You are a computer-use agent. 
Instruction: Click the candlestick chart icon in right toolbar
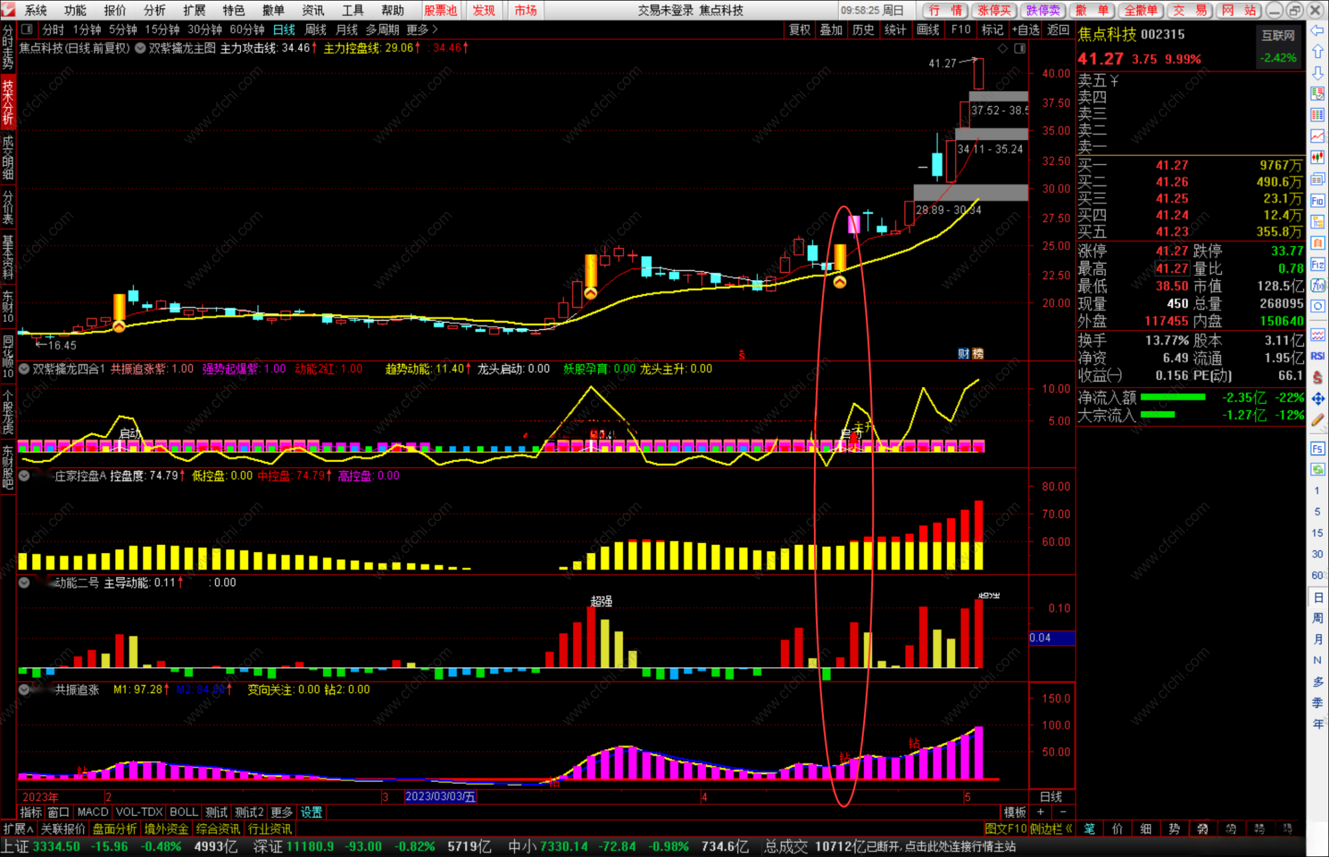pos(1317,157)
